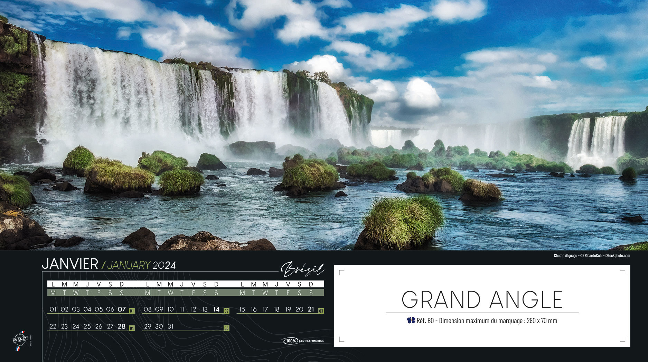Select the Brésil script label

(302, 269)
